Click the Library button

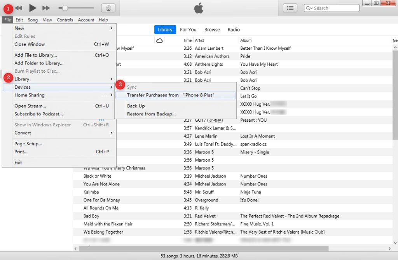[165, 30]
